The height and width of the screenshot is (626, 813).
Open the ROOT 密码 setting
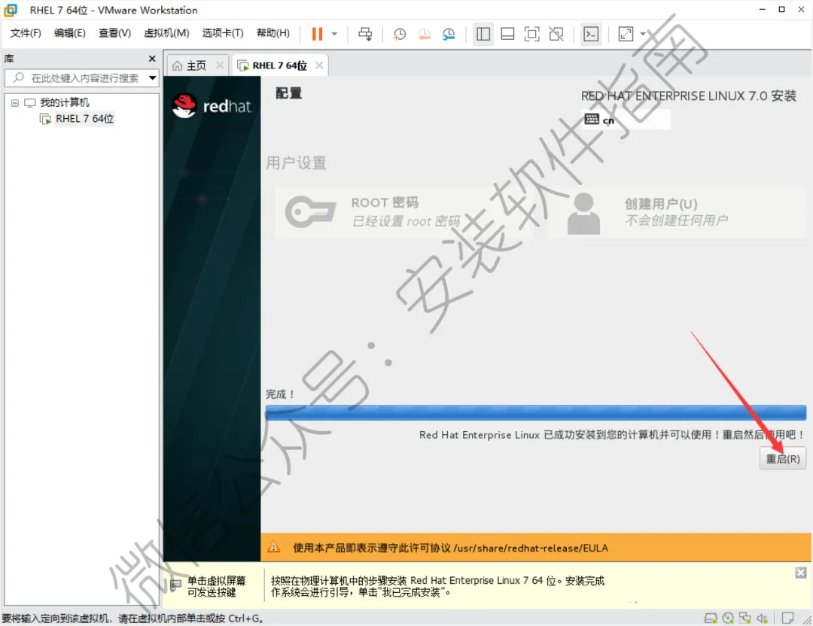404,212
